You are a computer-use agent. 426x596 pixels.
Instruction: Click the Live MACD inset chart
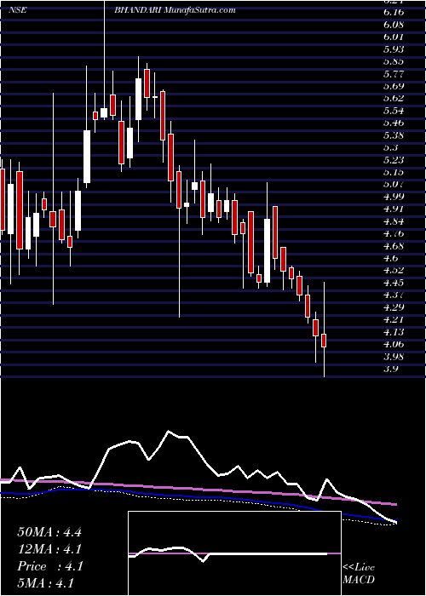point(234,553)
